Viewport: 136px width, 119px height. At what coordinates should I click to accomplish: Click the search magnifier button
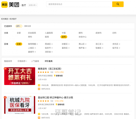point(118,4)
